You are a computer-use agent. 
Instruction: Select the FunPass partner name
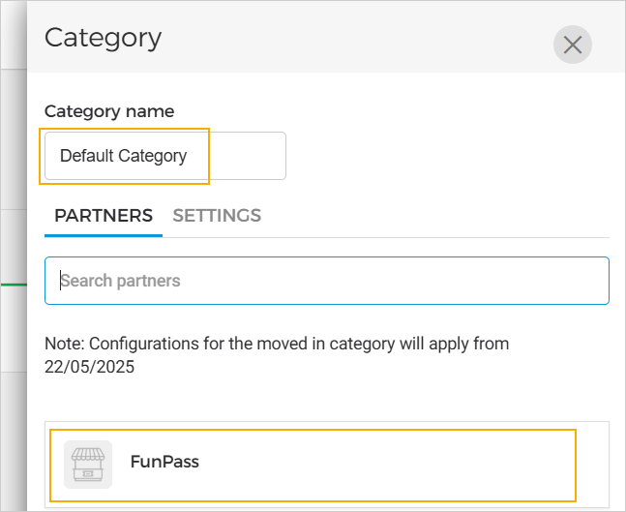(x=164, y=462)
